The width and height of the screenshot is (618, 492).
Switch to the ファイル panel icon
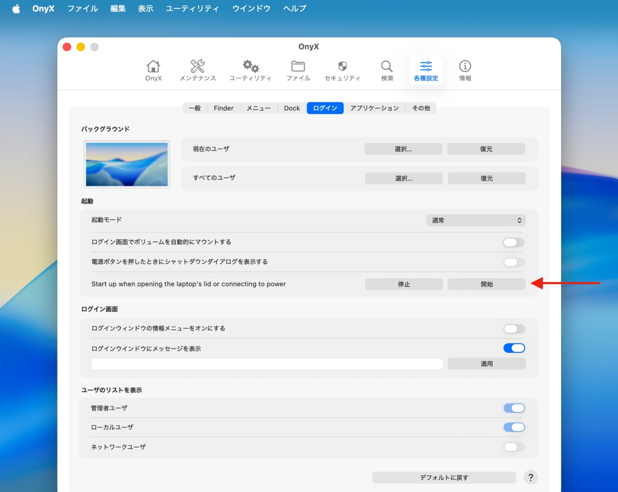point(298,70)
